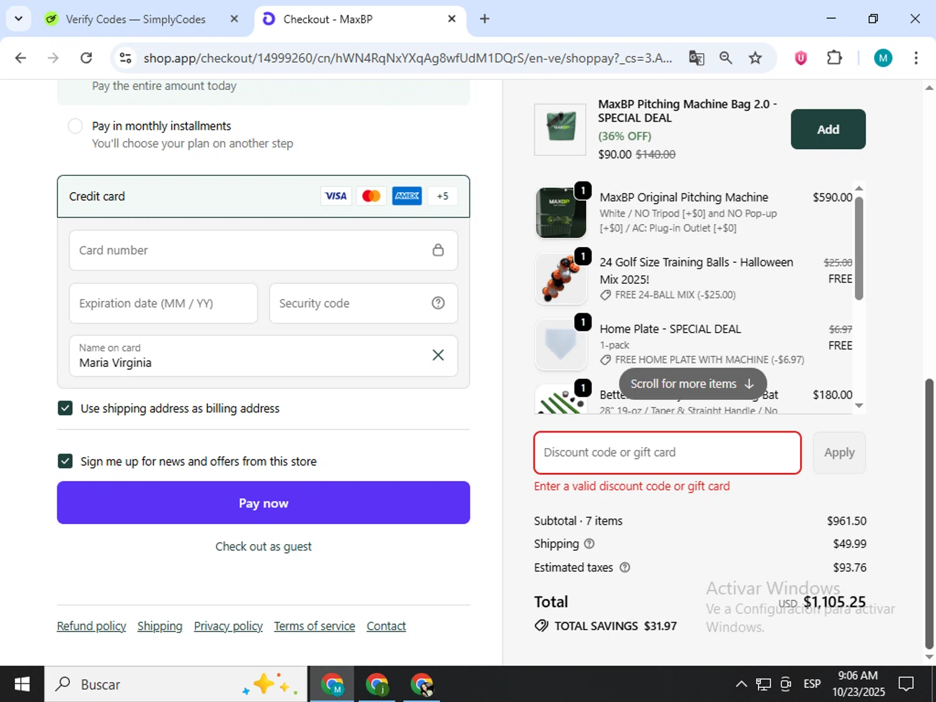Open the Terms of service link

click(x=314, y=626)
